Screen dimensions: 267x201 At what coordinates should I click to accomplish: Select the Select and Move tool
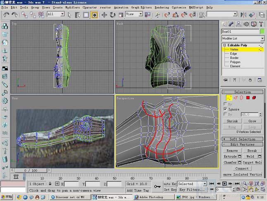point(104,15)
